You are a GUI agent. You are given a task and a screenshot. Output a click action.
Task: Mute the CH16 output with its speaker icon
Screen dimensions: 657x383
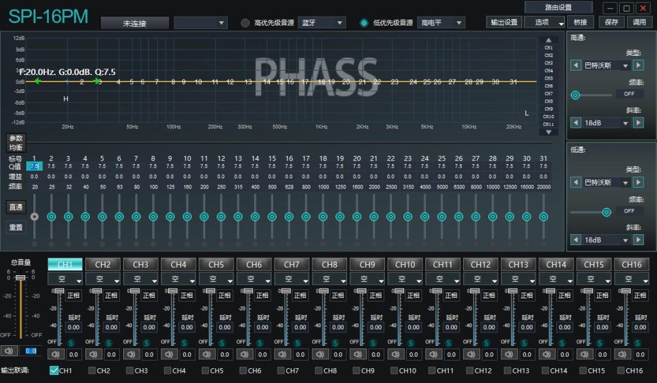(x=622, y=355)
